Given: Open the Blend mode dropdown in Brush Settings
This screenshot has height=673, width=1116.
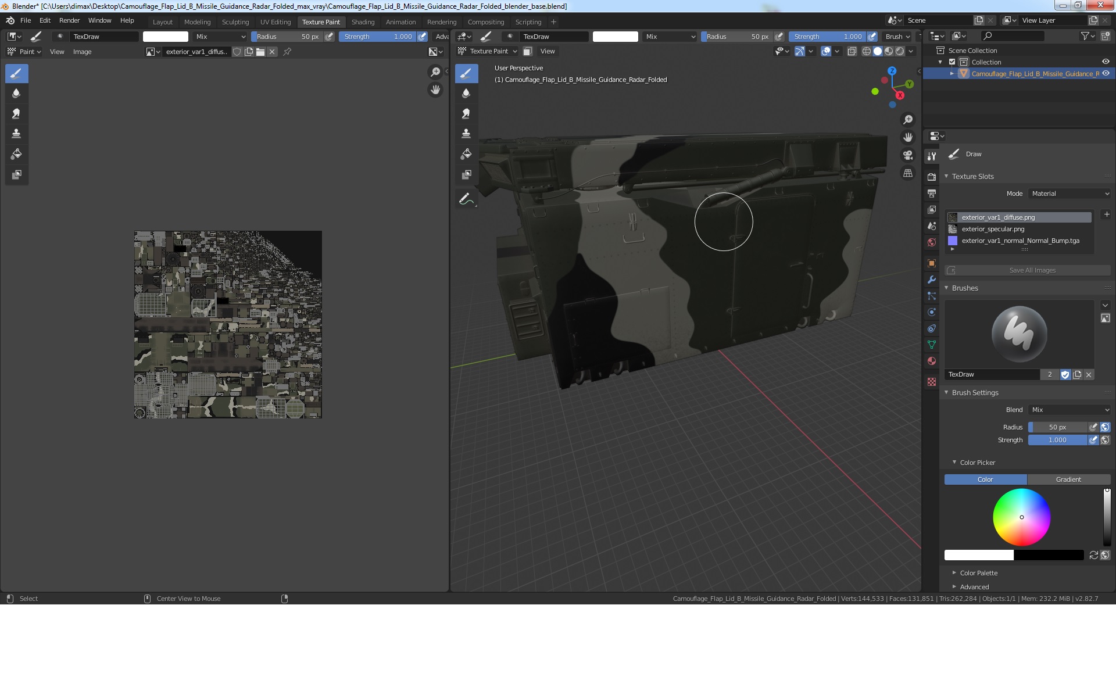Looking at the screenshot, I should [1069, 410].
